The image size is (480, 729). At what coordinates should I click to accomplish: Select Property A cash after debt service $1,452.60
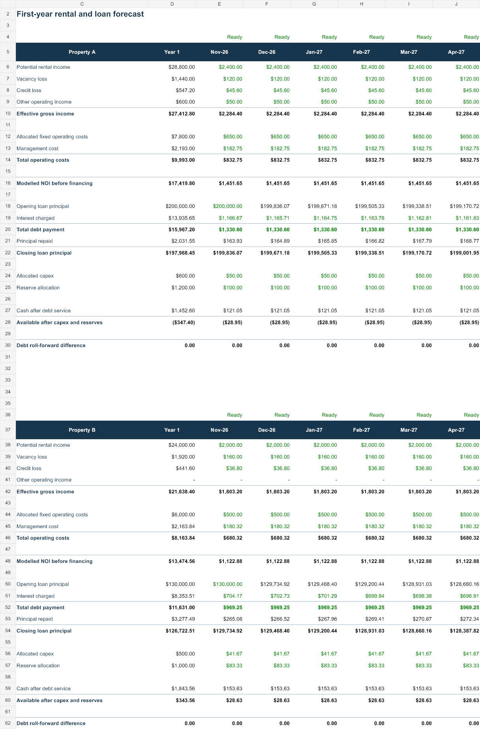(x=183, y=311)
